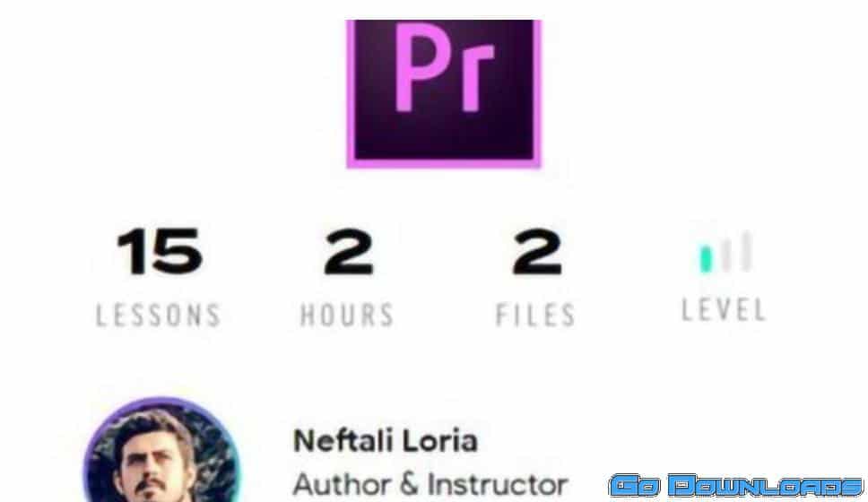Image resolution: width=868 pixels, height=502 pixels.
Task: Click the rightmost gray level bar
Action: pos(746,252)
